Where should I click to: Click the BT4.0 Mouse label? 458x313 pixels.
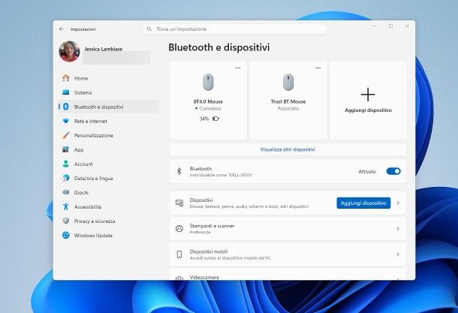click(x=208, y=101)
